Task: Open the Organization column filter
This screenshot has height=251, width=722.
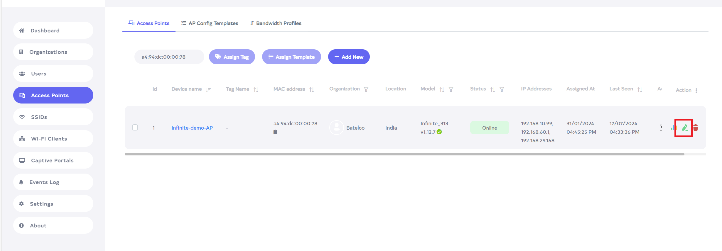Action: pyautogui.click(x=366, y=89)
